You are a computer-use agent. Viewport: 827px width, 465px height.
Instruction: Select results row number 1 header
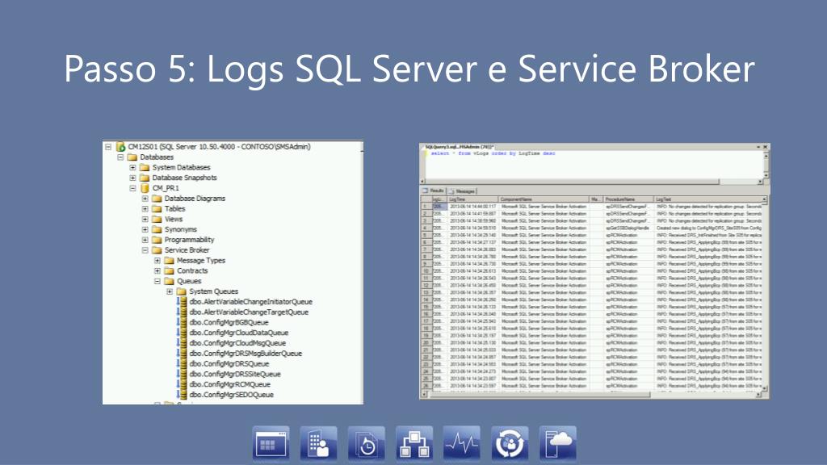pos(426,207)
